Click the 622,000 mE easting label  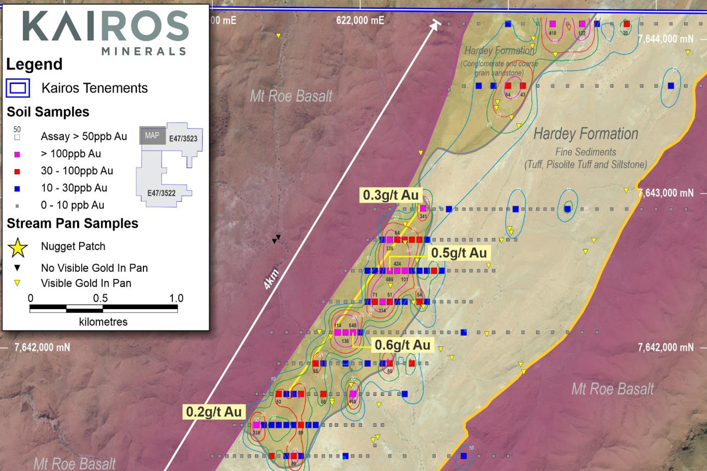click(x=360, y=20)
